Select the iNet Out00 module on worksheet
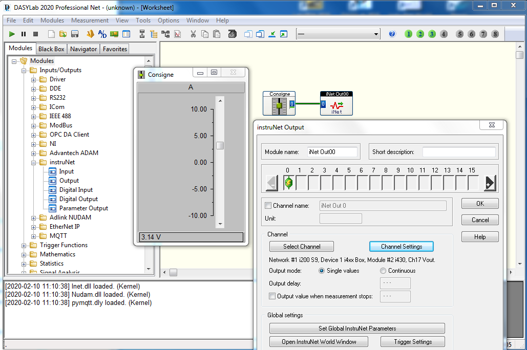The height and width of the screenshot is (350, 527). [336, 103]
